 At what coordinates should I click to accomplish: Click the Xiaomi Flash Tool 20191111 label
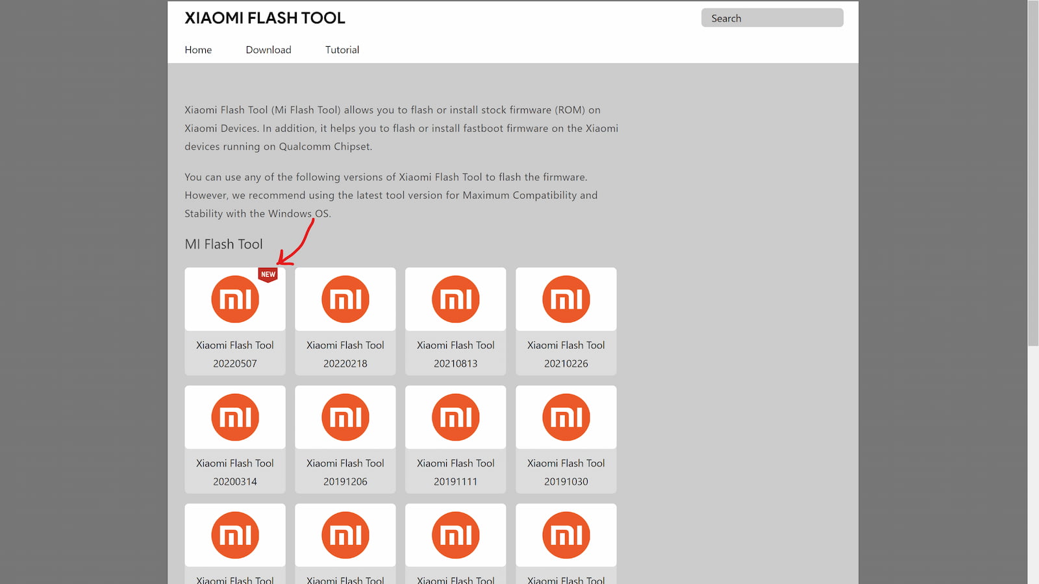click(x=456, y=472)
